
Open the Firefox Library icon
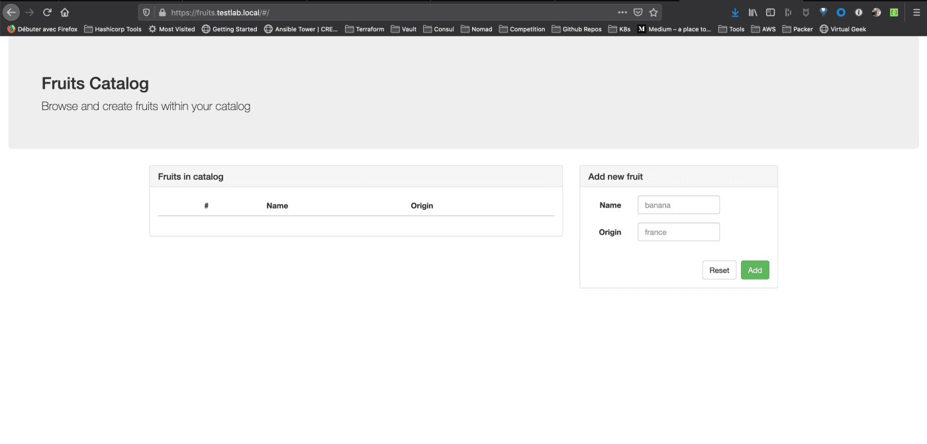pyautogui.click(x=753, y=12)
